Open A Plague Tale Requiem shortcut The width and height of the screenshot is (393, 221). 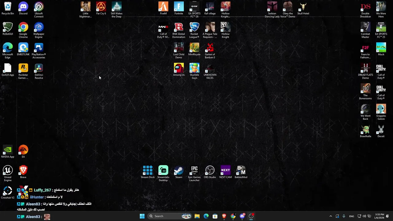pyautogui.click(x=210, y=30)
